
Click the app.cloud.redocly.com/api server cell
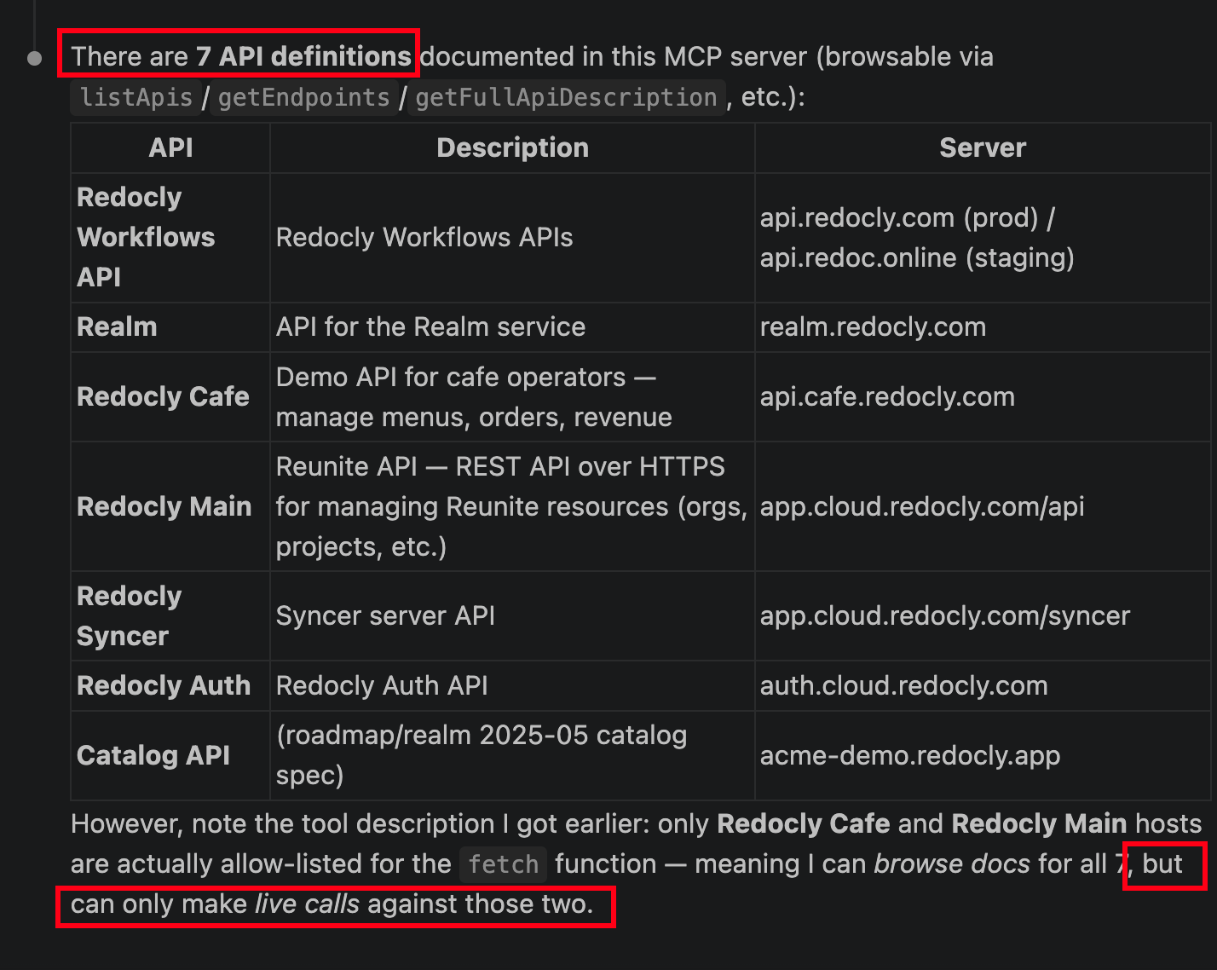983,506
